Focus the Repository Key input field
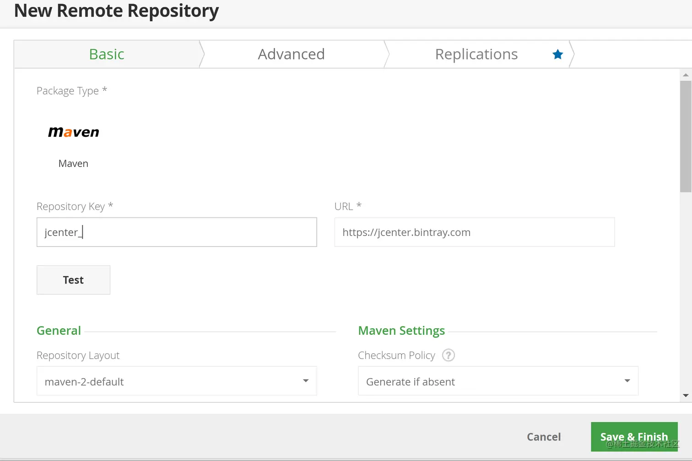Image resolution: width=692 pixels, height=461 pixels. pyautogui.click(x=177, y=232)
